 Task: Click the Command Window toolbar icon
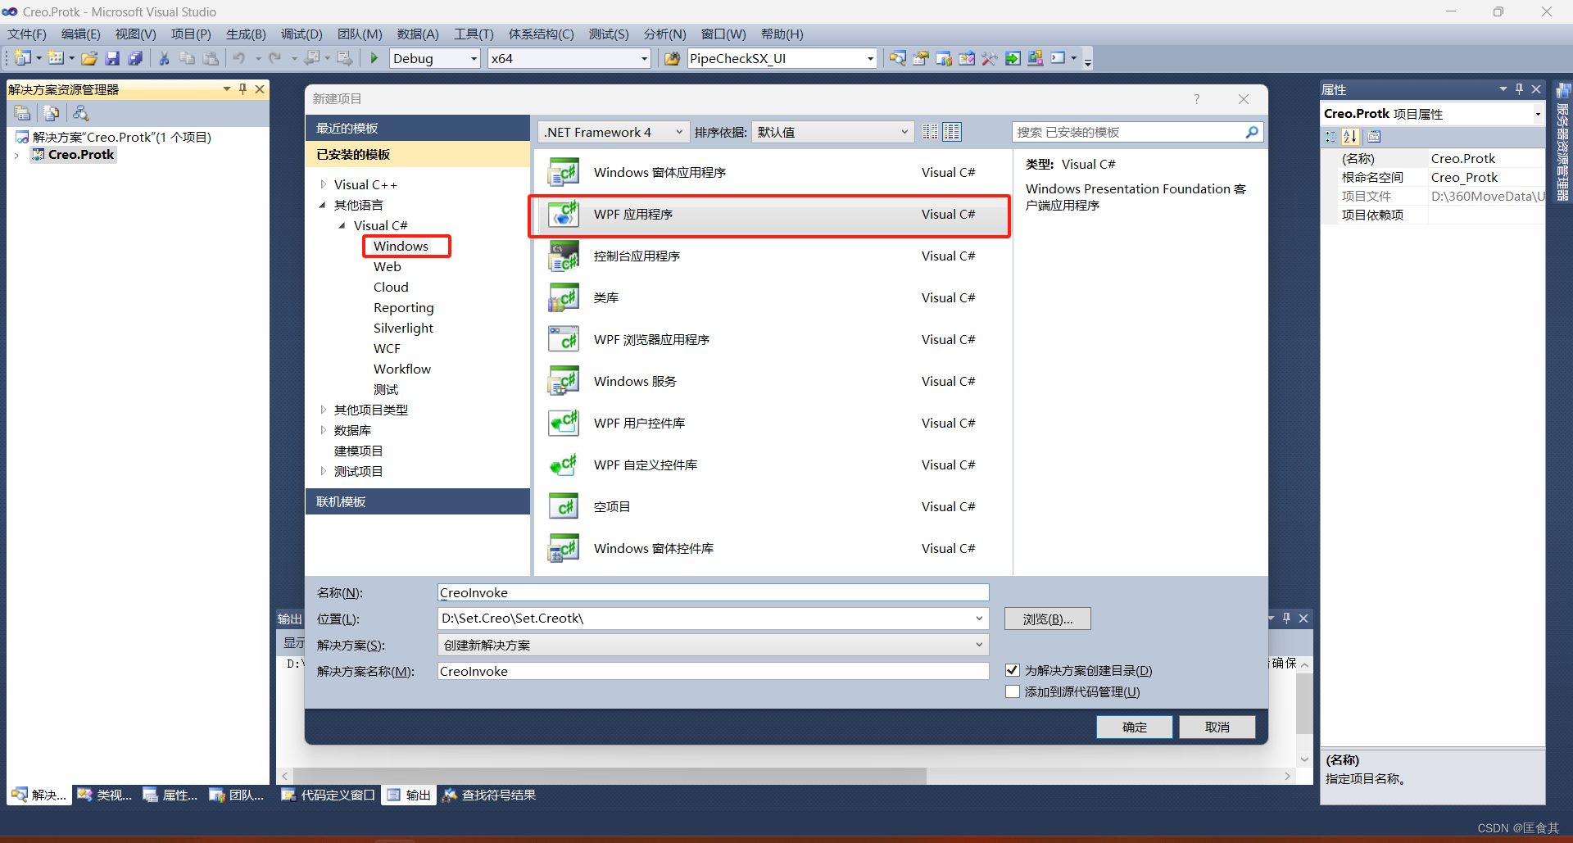coord(1058,58)
